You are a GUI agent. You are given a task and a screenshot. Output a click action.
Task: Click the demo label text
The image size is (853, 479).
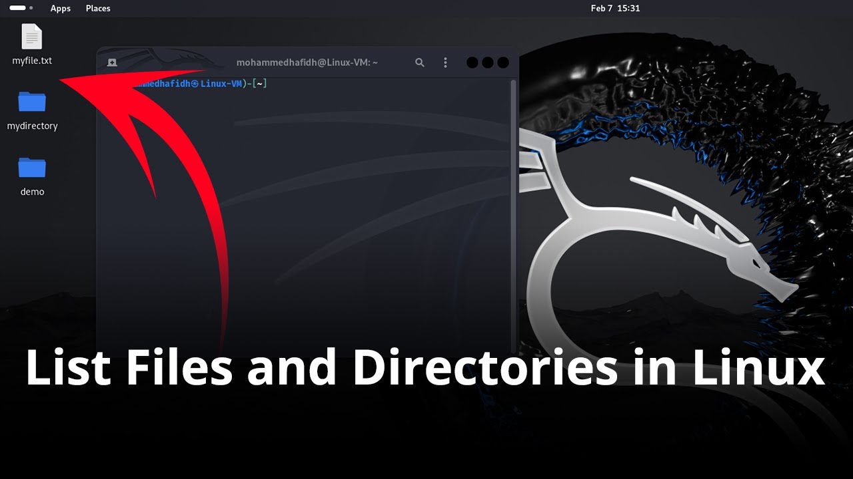click(32, 192)
